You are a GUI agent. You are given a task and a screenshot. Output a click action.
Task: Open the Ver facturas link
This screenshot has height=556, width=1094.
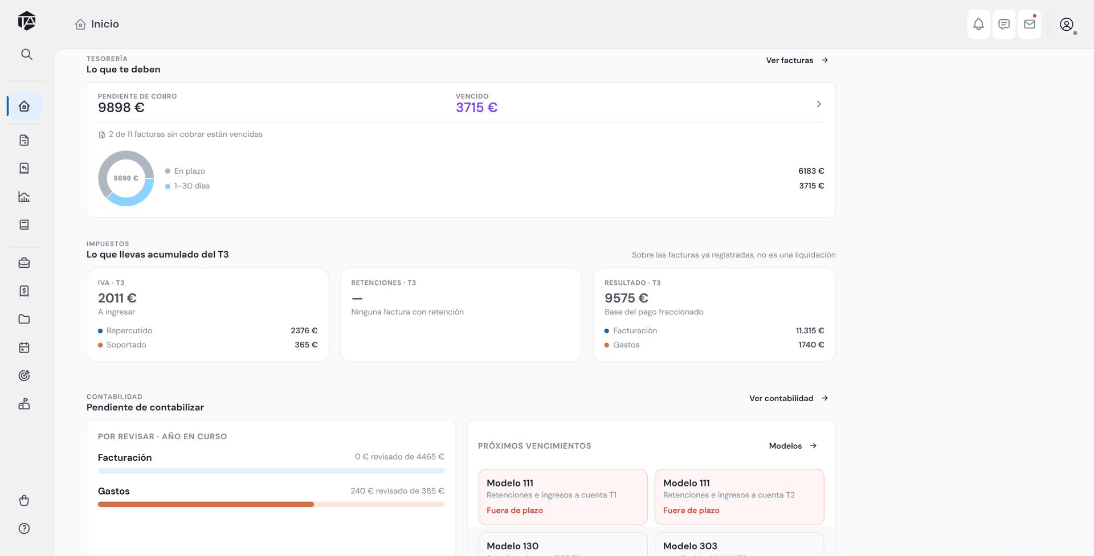tap(789, 60)
